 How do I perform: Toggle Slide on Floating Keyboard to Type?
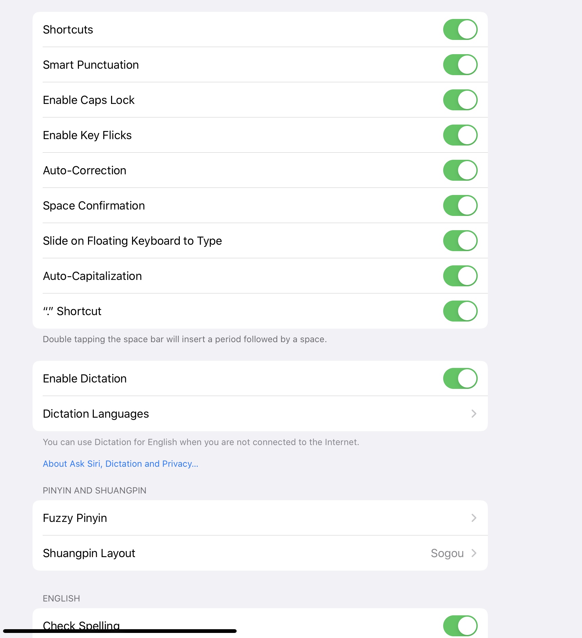(x=460, y=241)
